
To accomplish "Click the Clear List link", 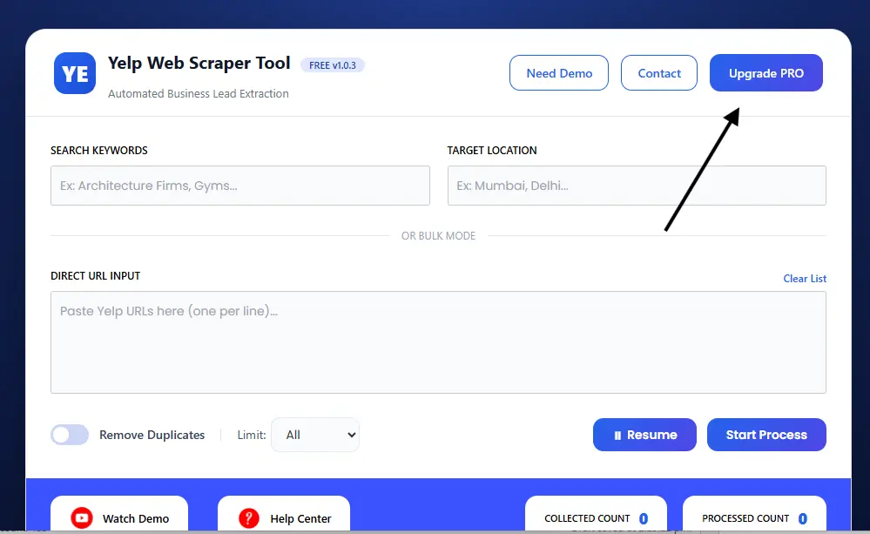I will tap(805, 278).
